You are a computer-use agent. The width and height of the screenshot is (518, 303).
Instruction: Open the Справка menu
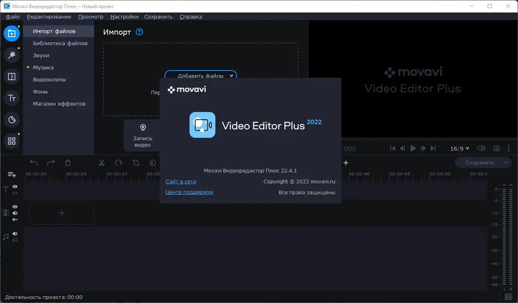pos(191,17)
